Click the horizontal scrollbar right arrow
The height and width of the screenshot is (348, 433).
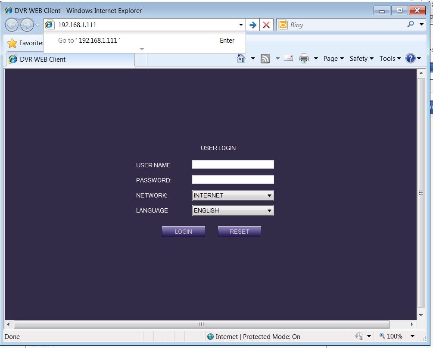point(412,324)
